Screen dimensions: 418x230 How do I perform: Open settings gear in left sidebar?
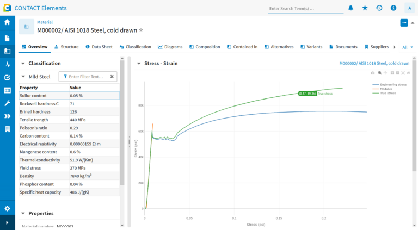[7, 208]
